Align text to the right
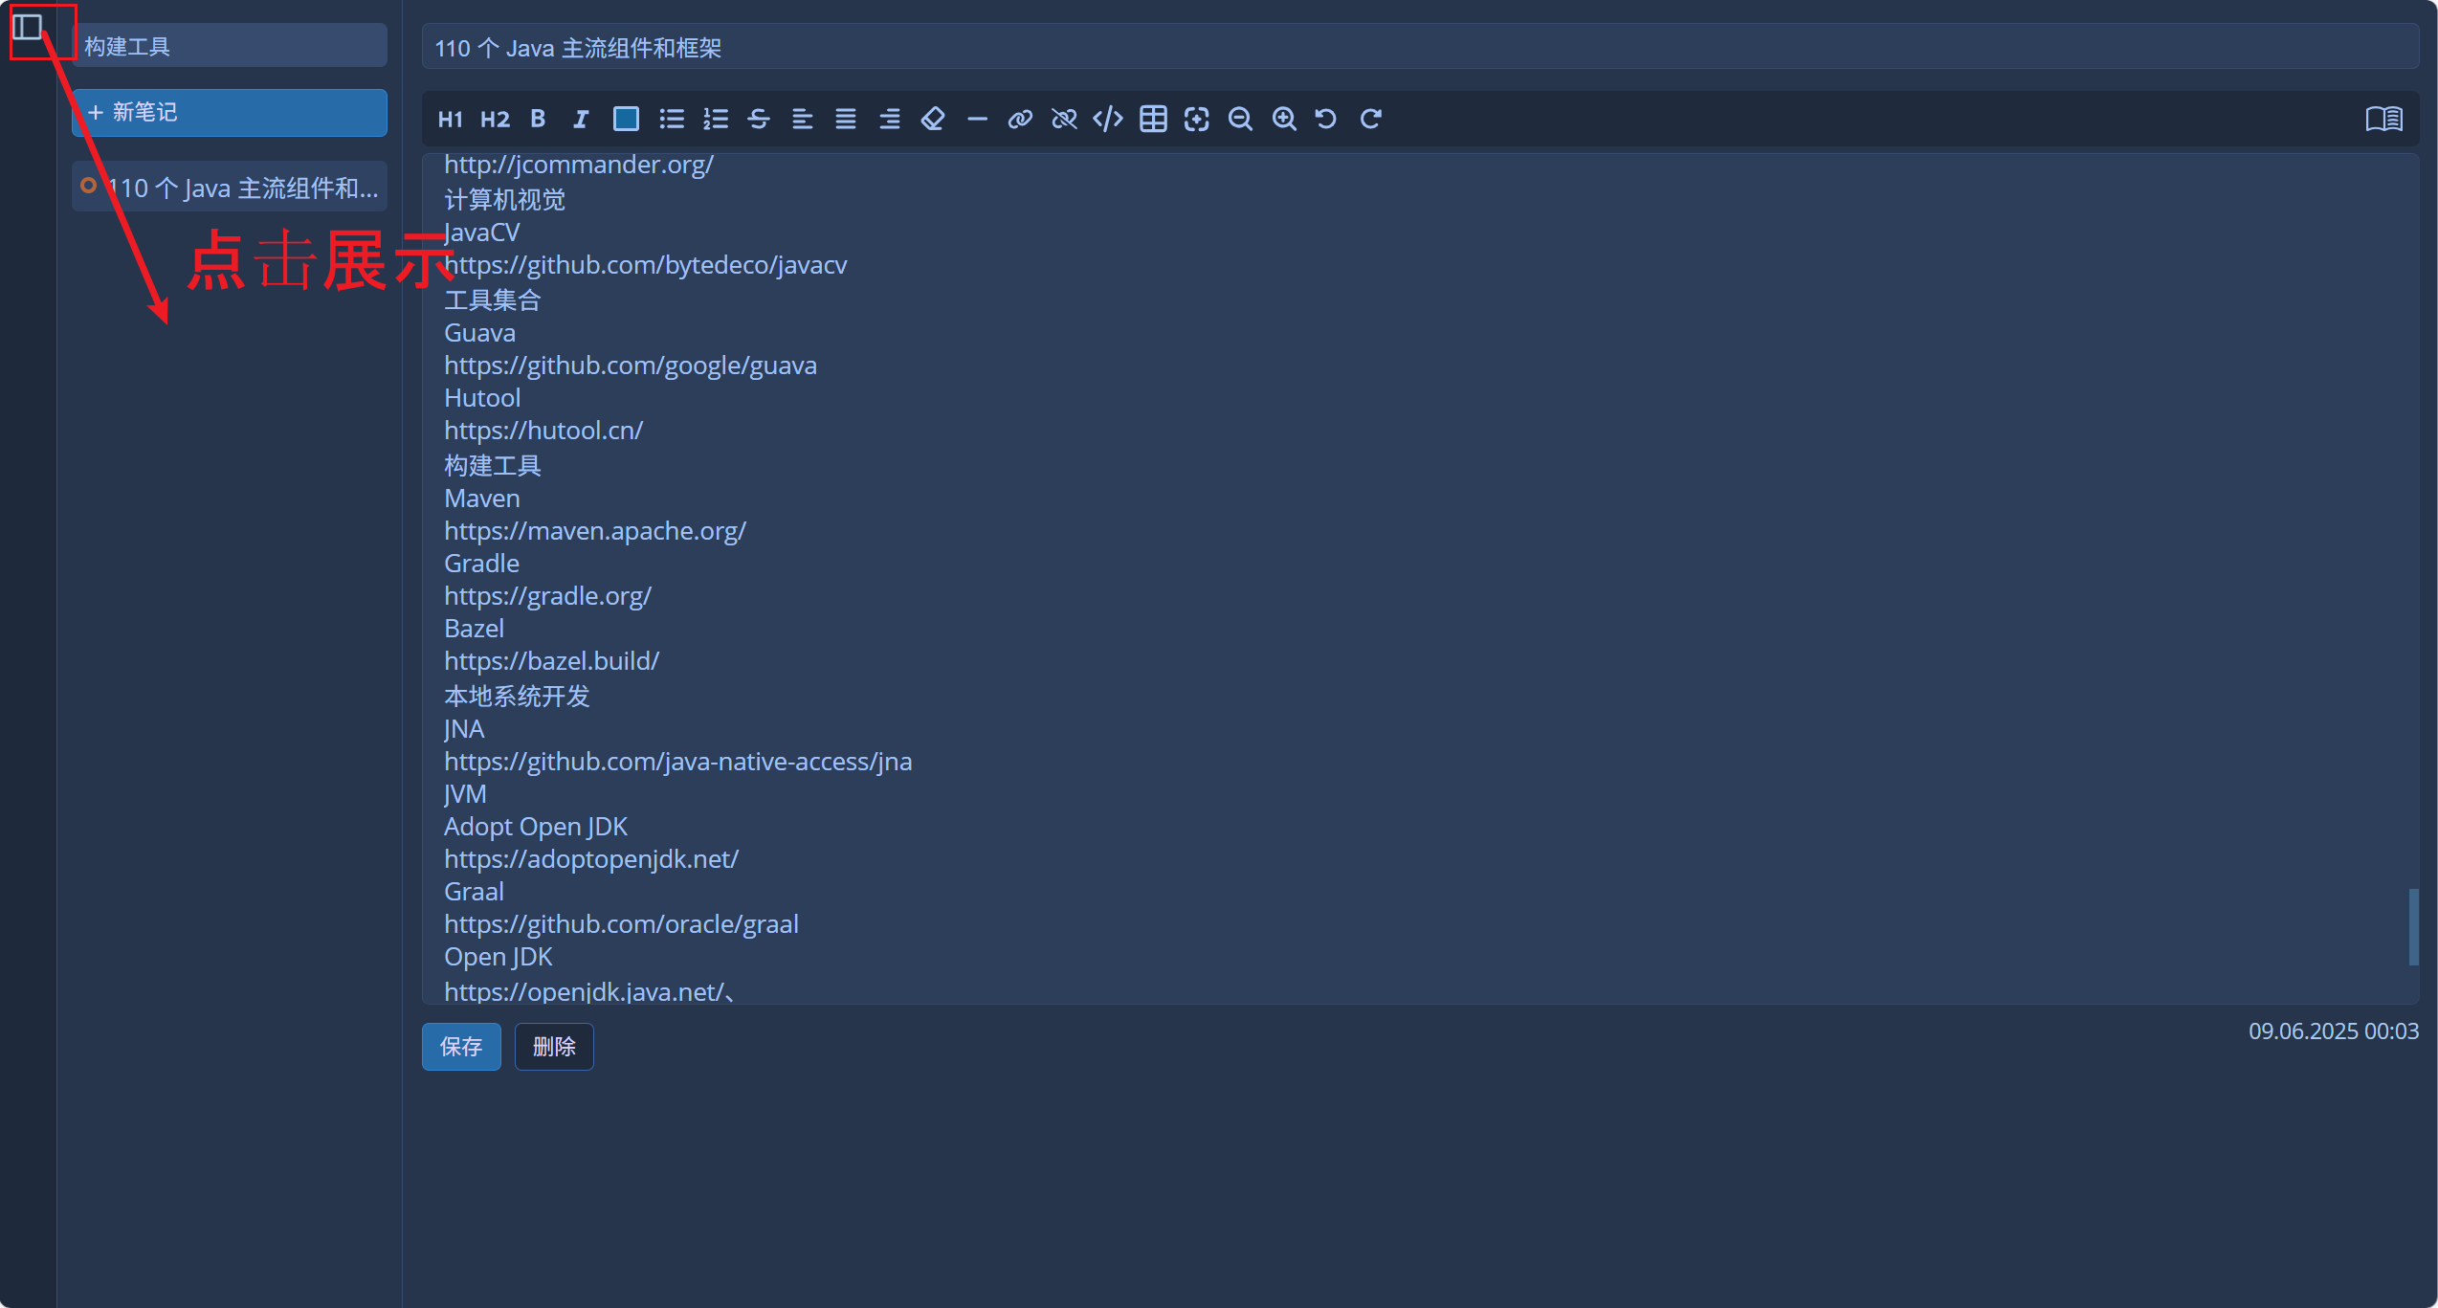 (890, 119)
